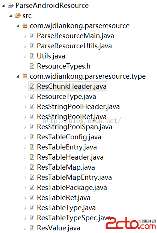Click the ResourceTypes.h header file icon

(x=32, y=66)
